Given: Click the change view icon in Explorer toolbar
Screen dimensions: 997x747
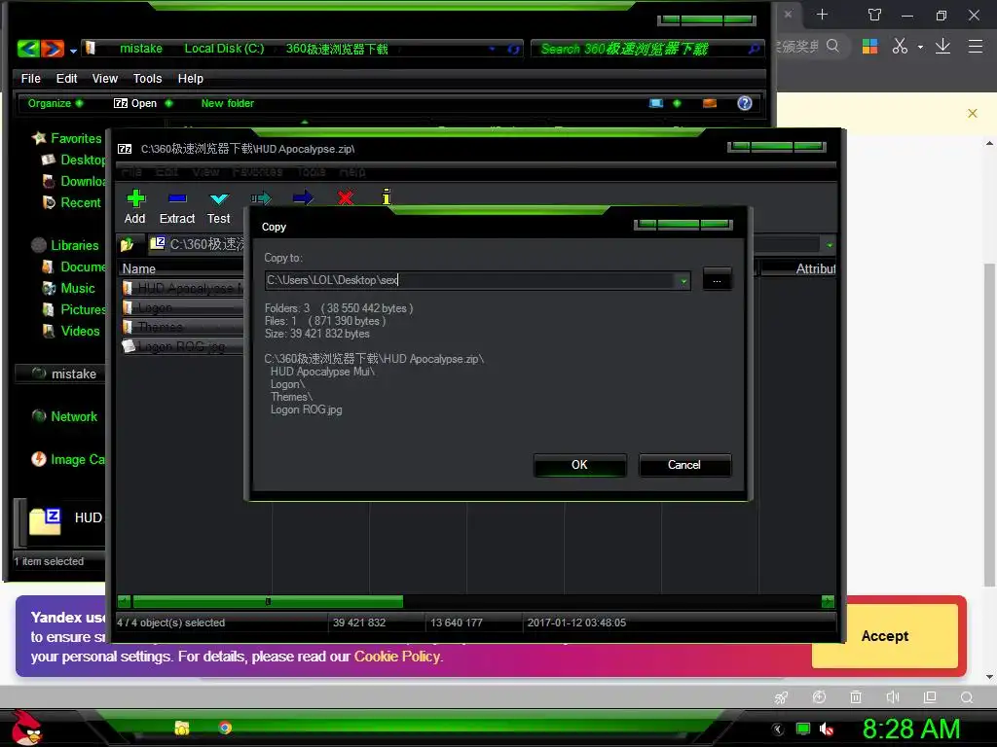Looking at the screenshot, I should pos(656,103).
